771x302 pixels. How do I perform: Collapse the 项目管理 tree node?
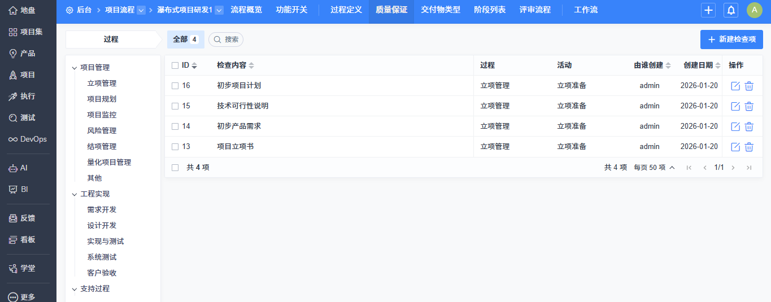pyautogui.click(x=74, y=68)
